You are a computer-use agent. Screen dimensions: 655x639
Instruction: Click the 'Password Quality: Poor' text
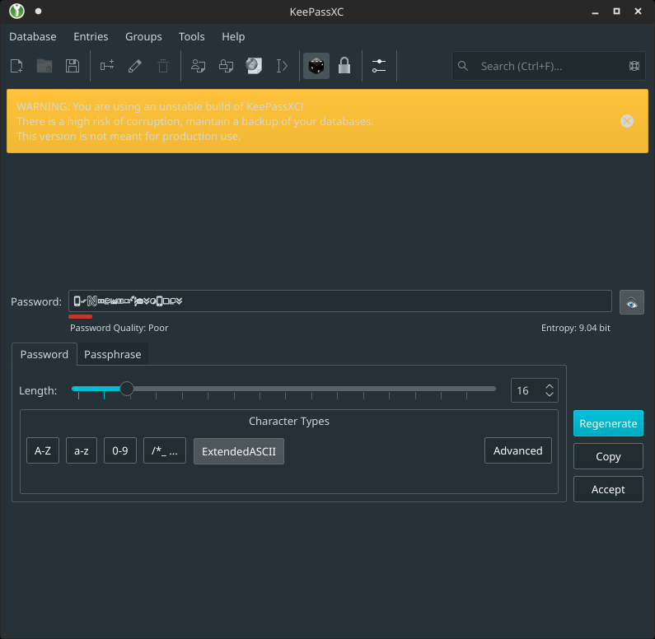tap(119, 328)
